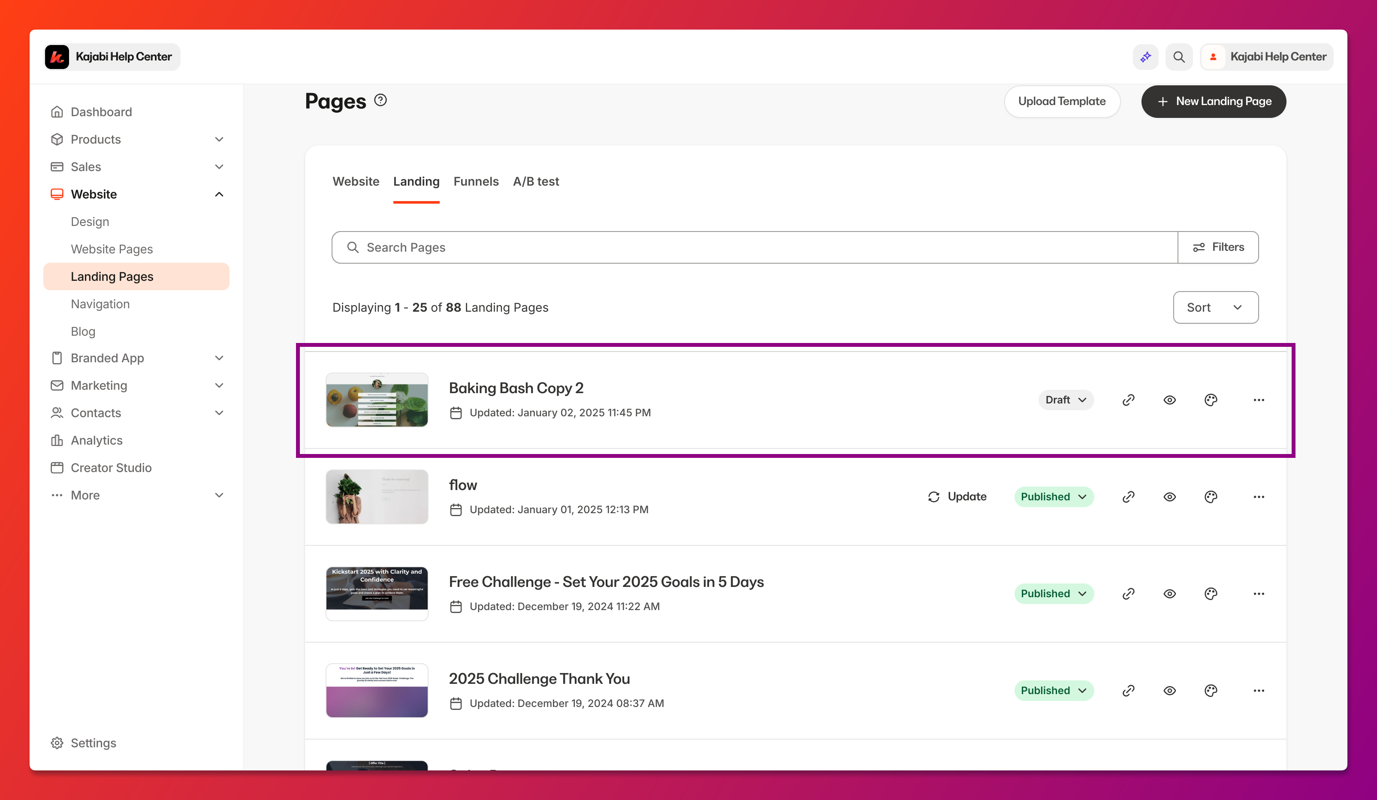
Task: Preview Baking Bash Copy 2 page
Action: click(1169, 400)
